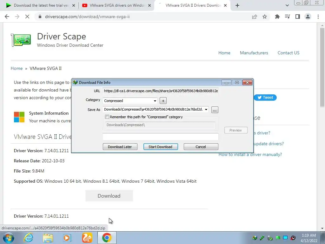Open the Chrome profile avatar
Viewport: 325px width, 244px height.
click(308, 17)
